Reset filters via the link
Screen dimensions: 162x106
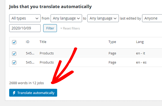(70, 28)
